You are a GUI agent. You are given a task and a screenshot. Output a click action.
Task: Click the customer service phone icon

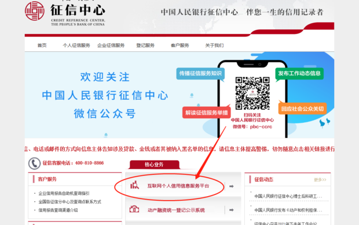tap(34, 163)
